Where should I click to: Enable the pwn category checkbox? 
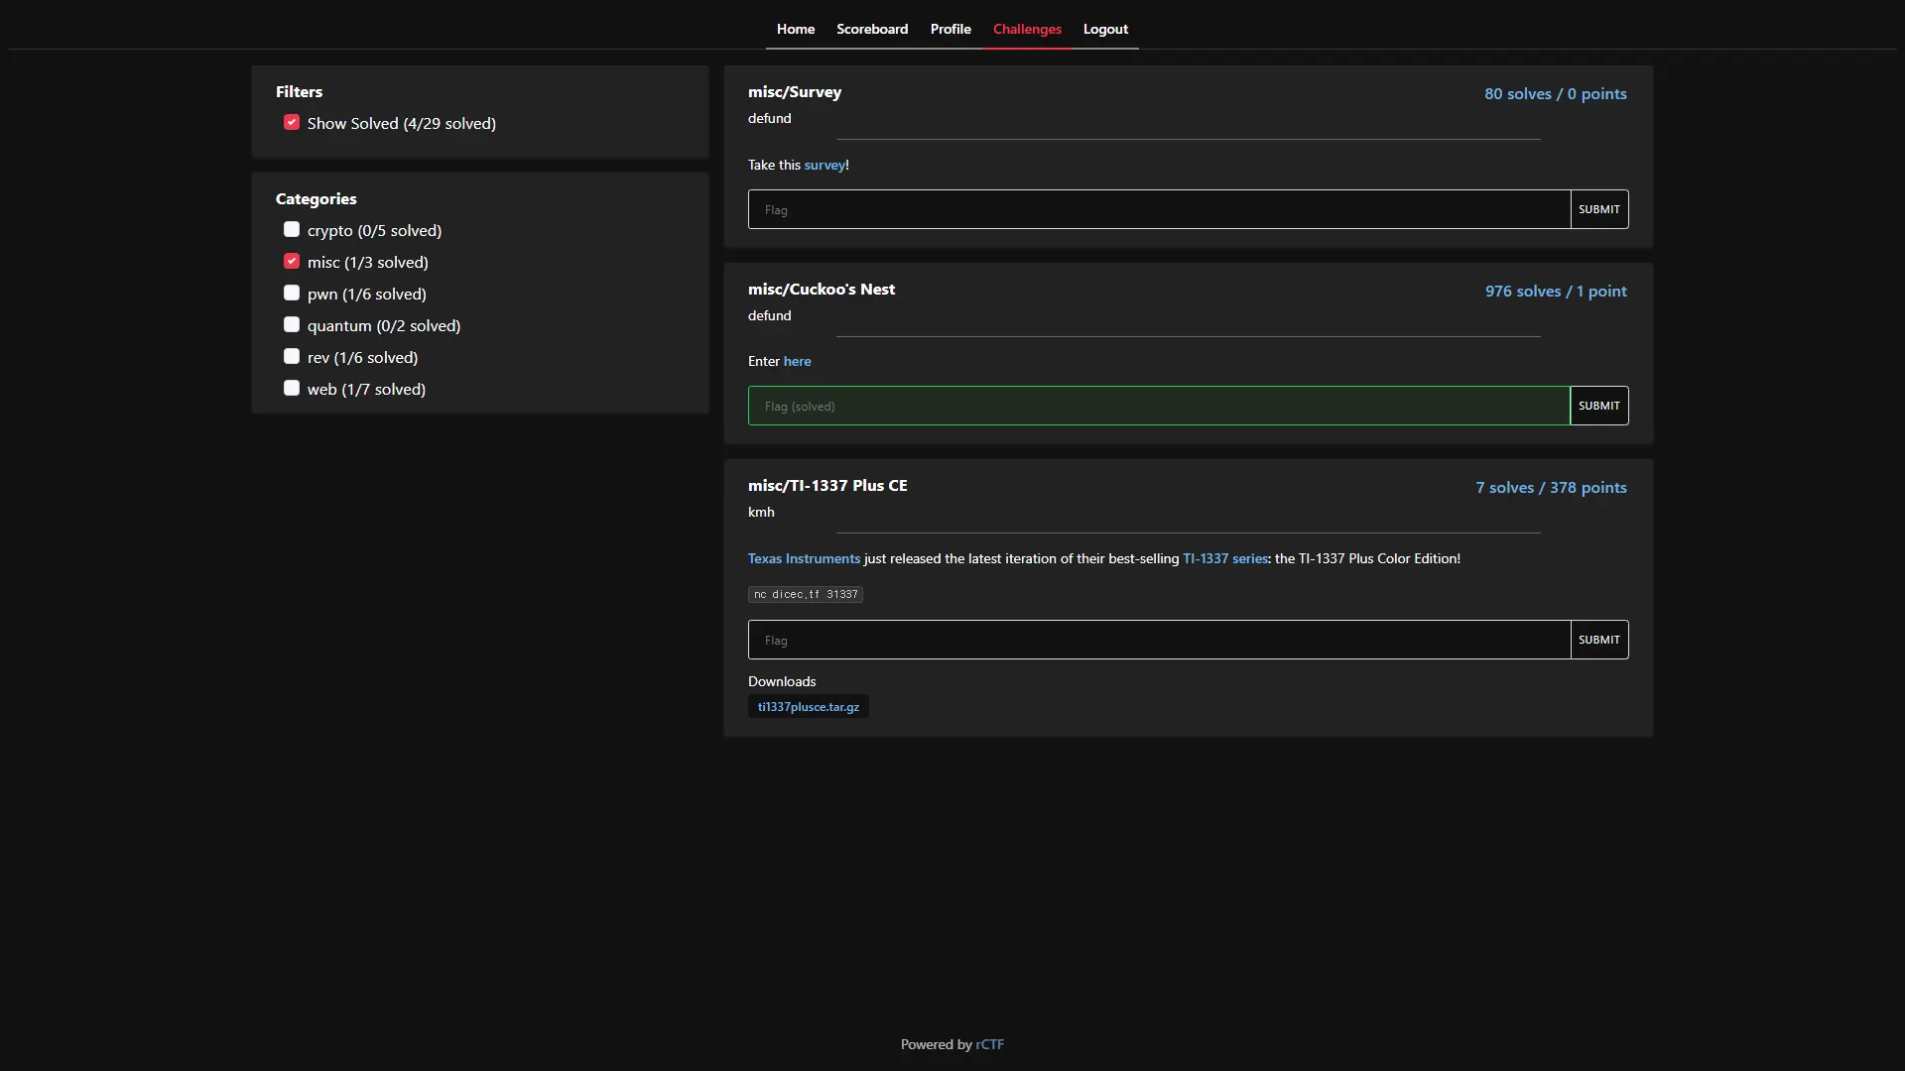pyautogui.click(x=292, y=293)
